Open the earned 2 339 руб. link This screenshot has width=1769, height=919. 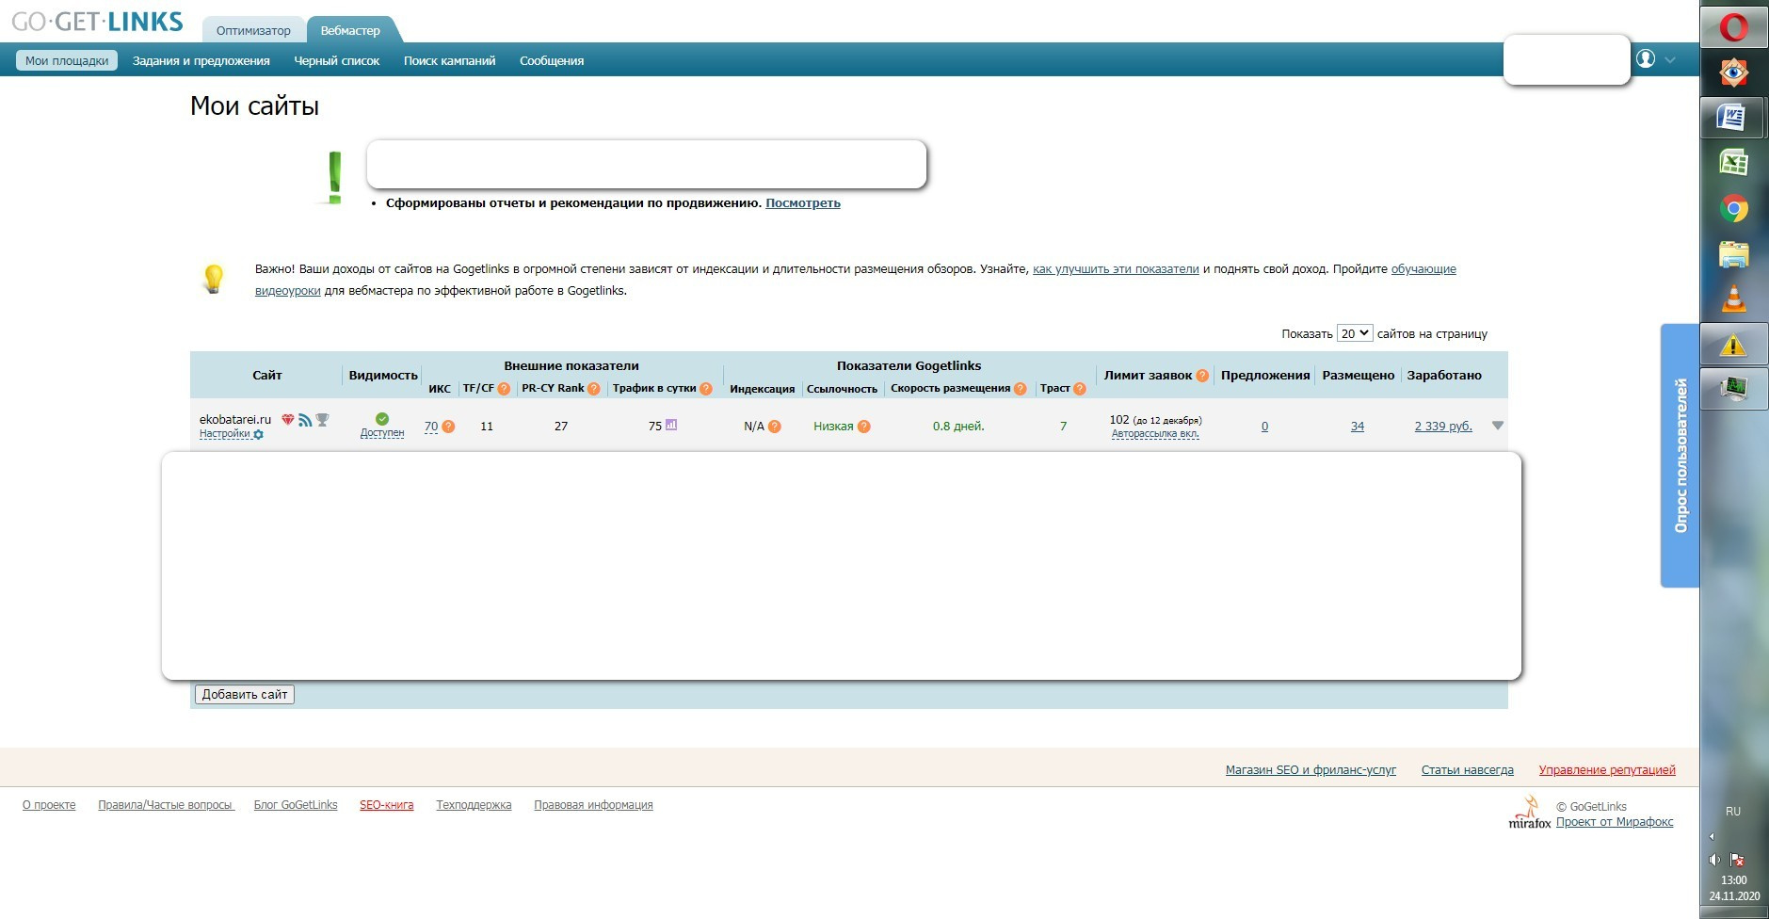[x=1443, y=427]
